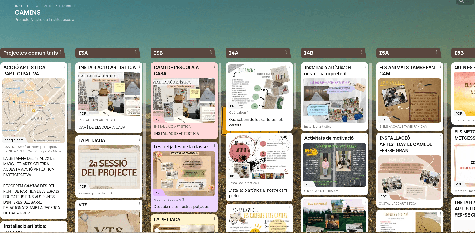Open more options on VTS card
This screenshot has height=233, width=475.
(139, 204)
